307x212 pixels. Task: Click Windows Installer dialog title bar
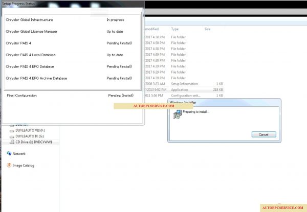tap(225, 103)
